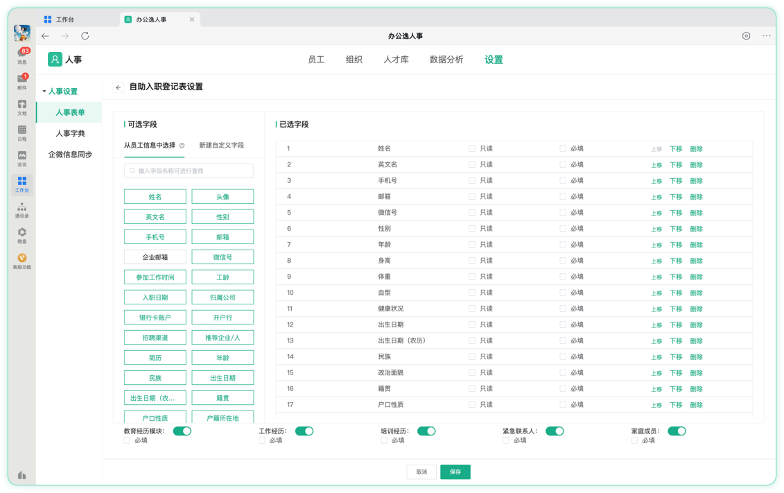Select 人事字典 in the sidebar
Screen dimensions: 784x493
point(70,134)
